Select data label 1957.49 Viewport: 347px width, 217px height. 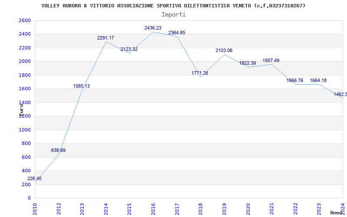271,60
